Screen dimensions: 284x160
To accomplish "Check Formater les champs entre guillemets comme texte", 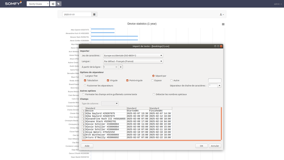I will 83,94.
